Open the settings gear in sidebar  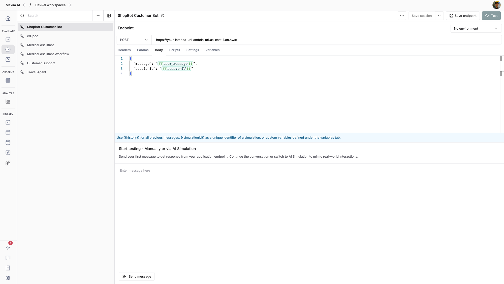pyautogui.click(x=8, y=278)
